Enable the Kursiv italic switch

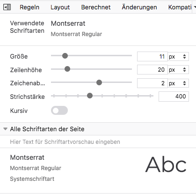tap(59, 111)
